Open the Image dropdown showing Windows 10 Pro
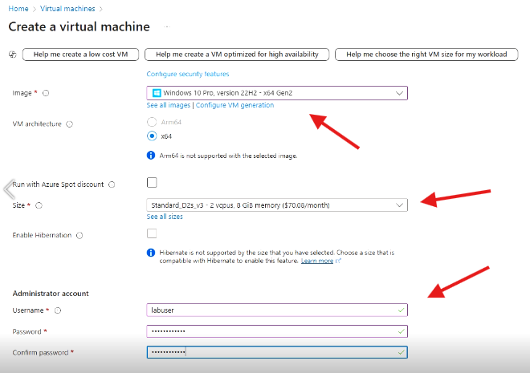This screenshot has width=530, height=373. tap(277, 93)
